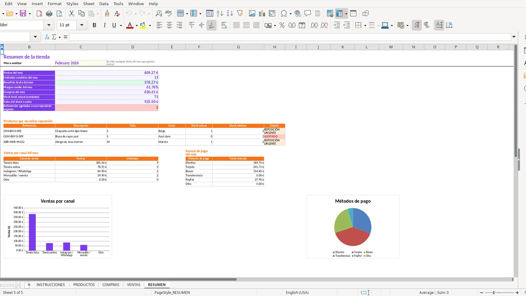
Task: Export directly as PDF
Action: 39,13
